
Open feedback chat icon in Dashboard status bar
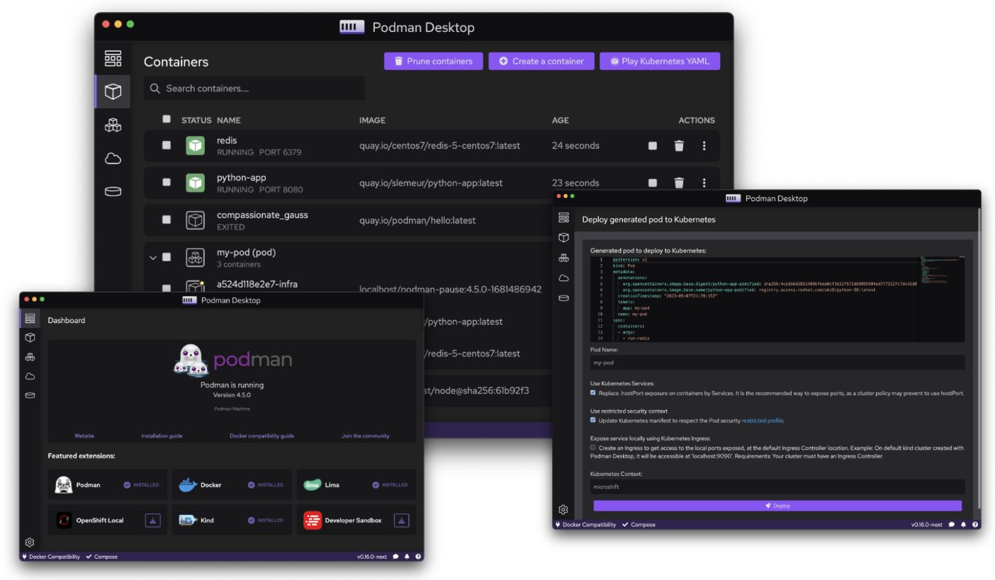396,557
